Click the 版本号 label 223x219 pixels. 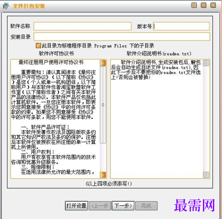[144, 26]
